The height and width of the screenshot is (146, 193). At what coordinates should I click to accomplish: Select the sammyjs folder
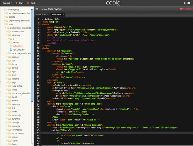(x=16, y=126)
